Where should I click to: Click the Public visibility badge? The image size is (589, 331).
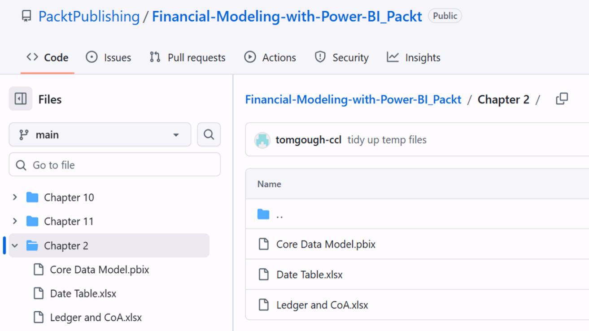(x=445, y=16)
